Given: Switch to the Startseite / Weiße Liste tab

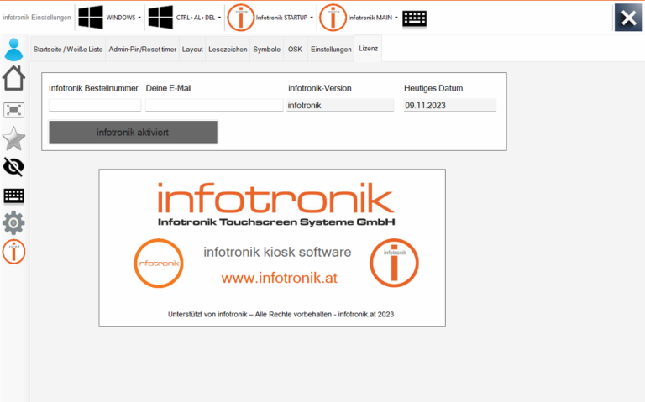Looking at the screenshot, I should tap(68, 50).
